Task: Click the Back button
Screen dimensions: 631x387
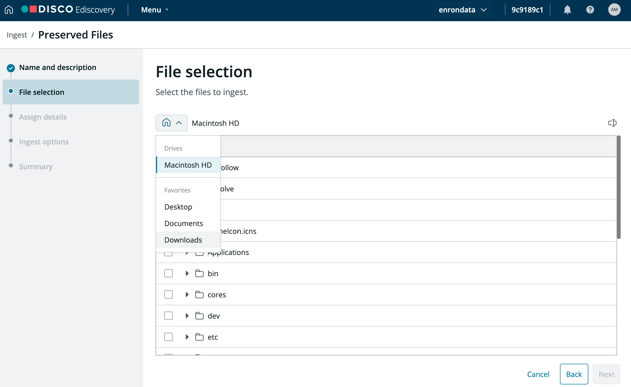Action: 574,374
